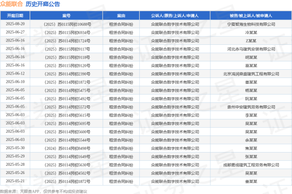Click defendant 北京鸿润鼎盛建筑工程有限公司
This screenshot has width=292, height=194.
pyautogui.click(x=251, y=74)
